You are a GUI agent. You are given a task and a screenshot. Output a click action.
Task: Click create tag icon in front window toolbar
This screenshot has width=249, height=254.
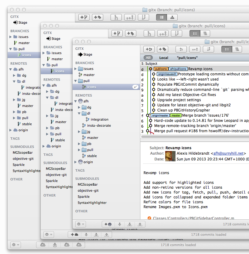point(162,49)
